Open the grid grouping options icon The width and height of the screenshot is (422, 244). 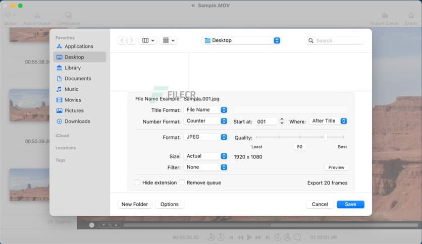click(168, 40)
